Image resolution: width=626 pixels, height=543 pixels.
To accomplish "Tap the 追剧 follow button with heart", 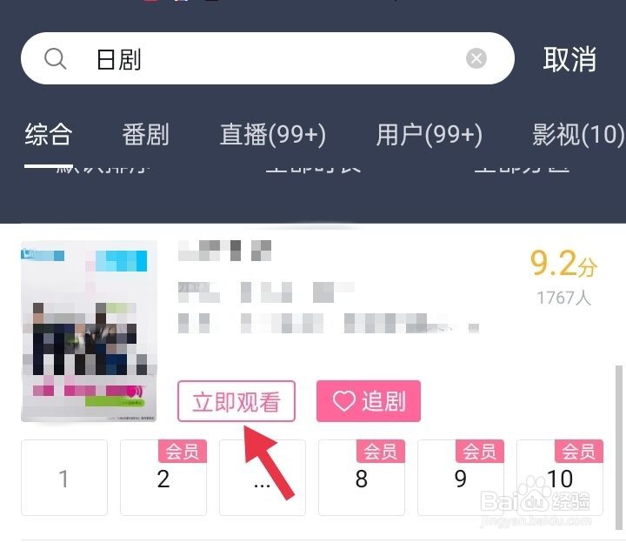I will (x=369, y=401).
